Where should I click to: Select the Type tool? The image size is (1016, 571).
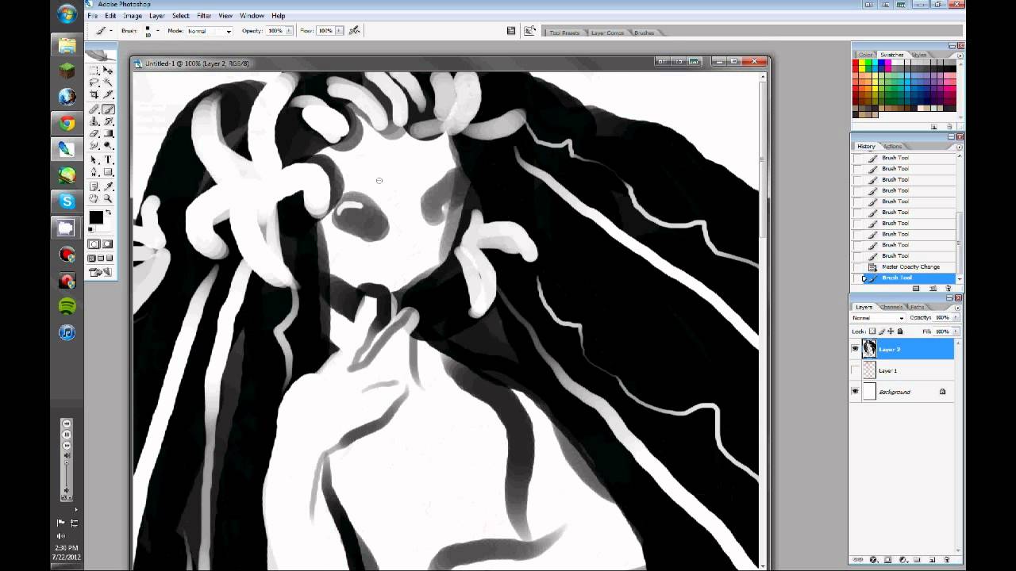click(108, 159)
